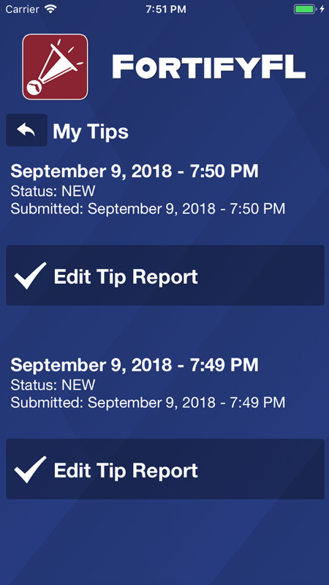Tap the FortifyFL title text
The height and width of the screenshot is (585, 329).
point(209,67)
